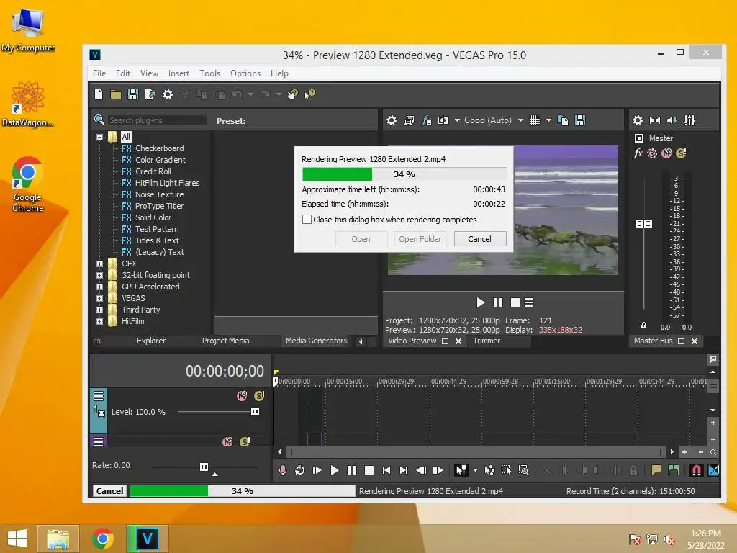Click Play From Start in transport bar
Screen dimensions: 737x553
click(x=317, y=470)
